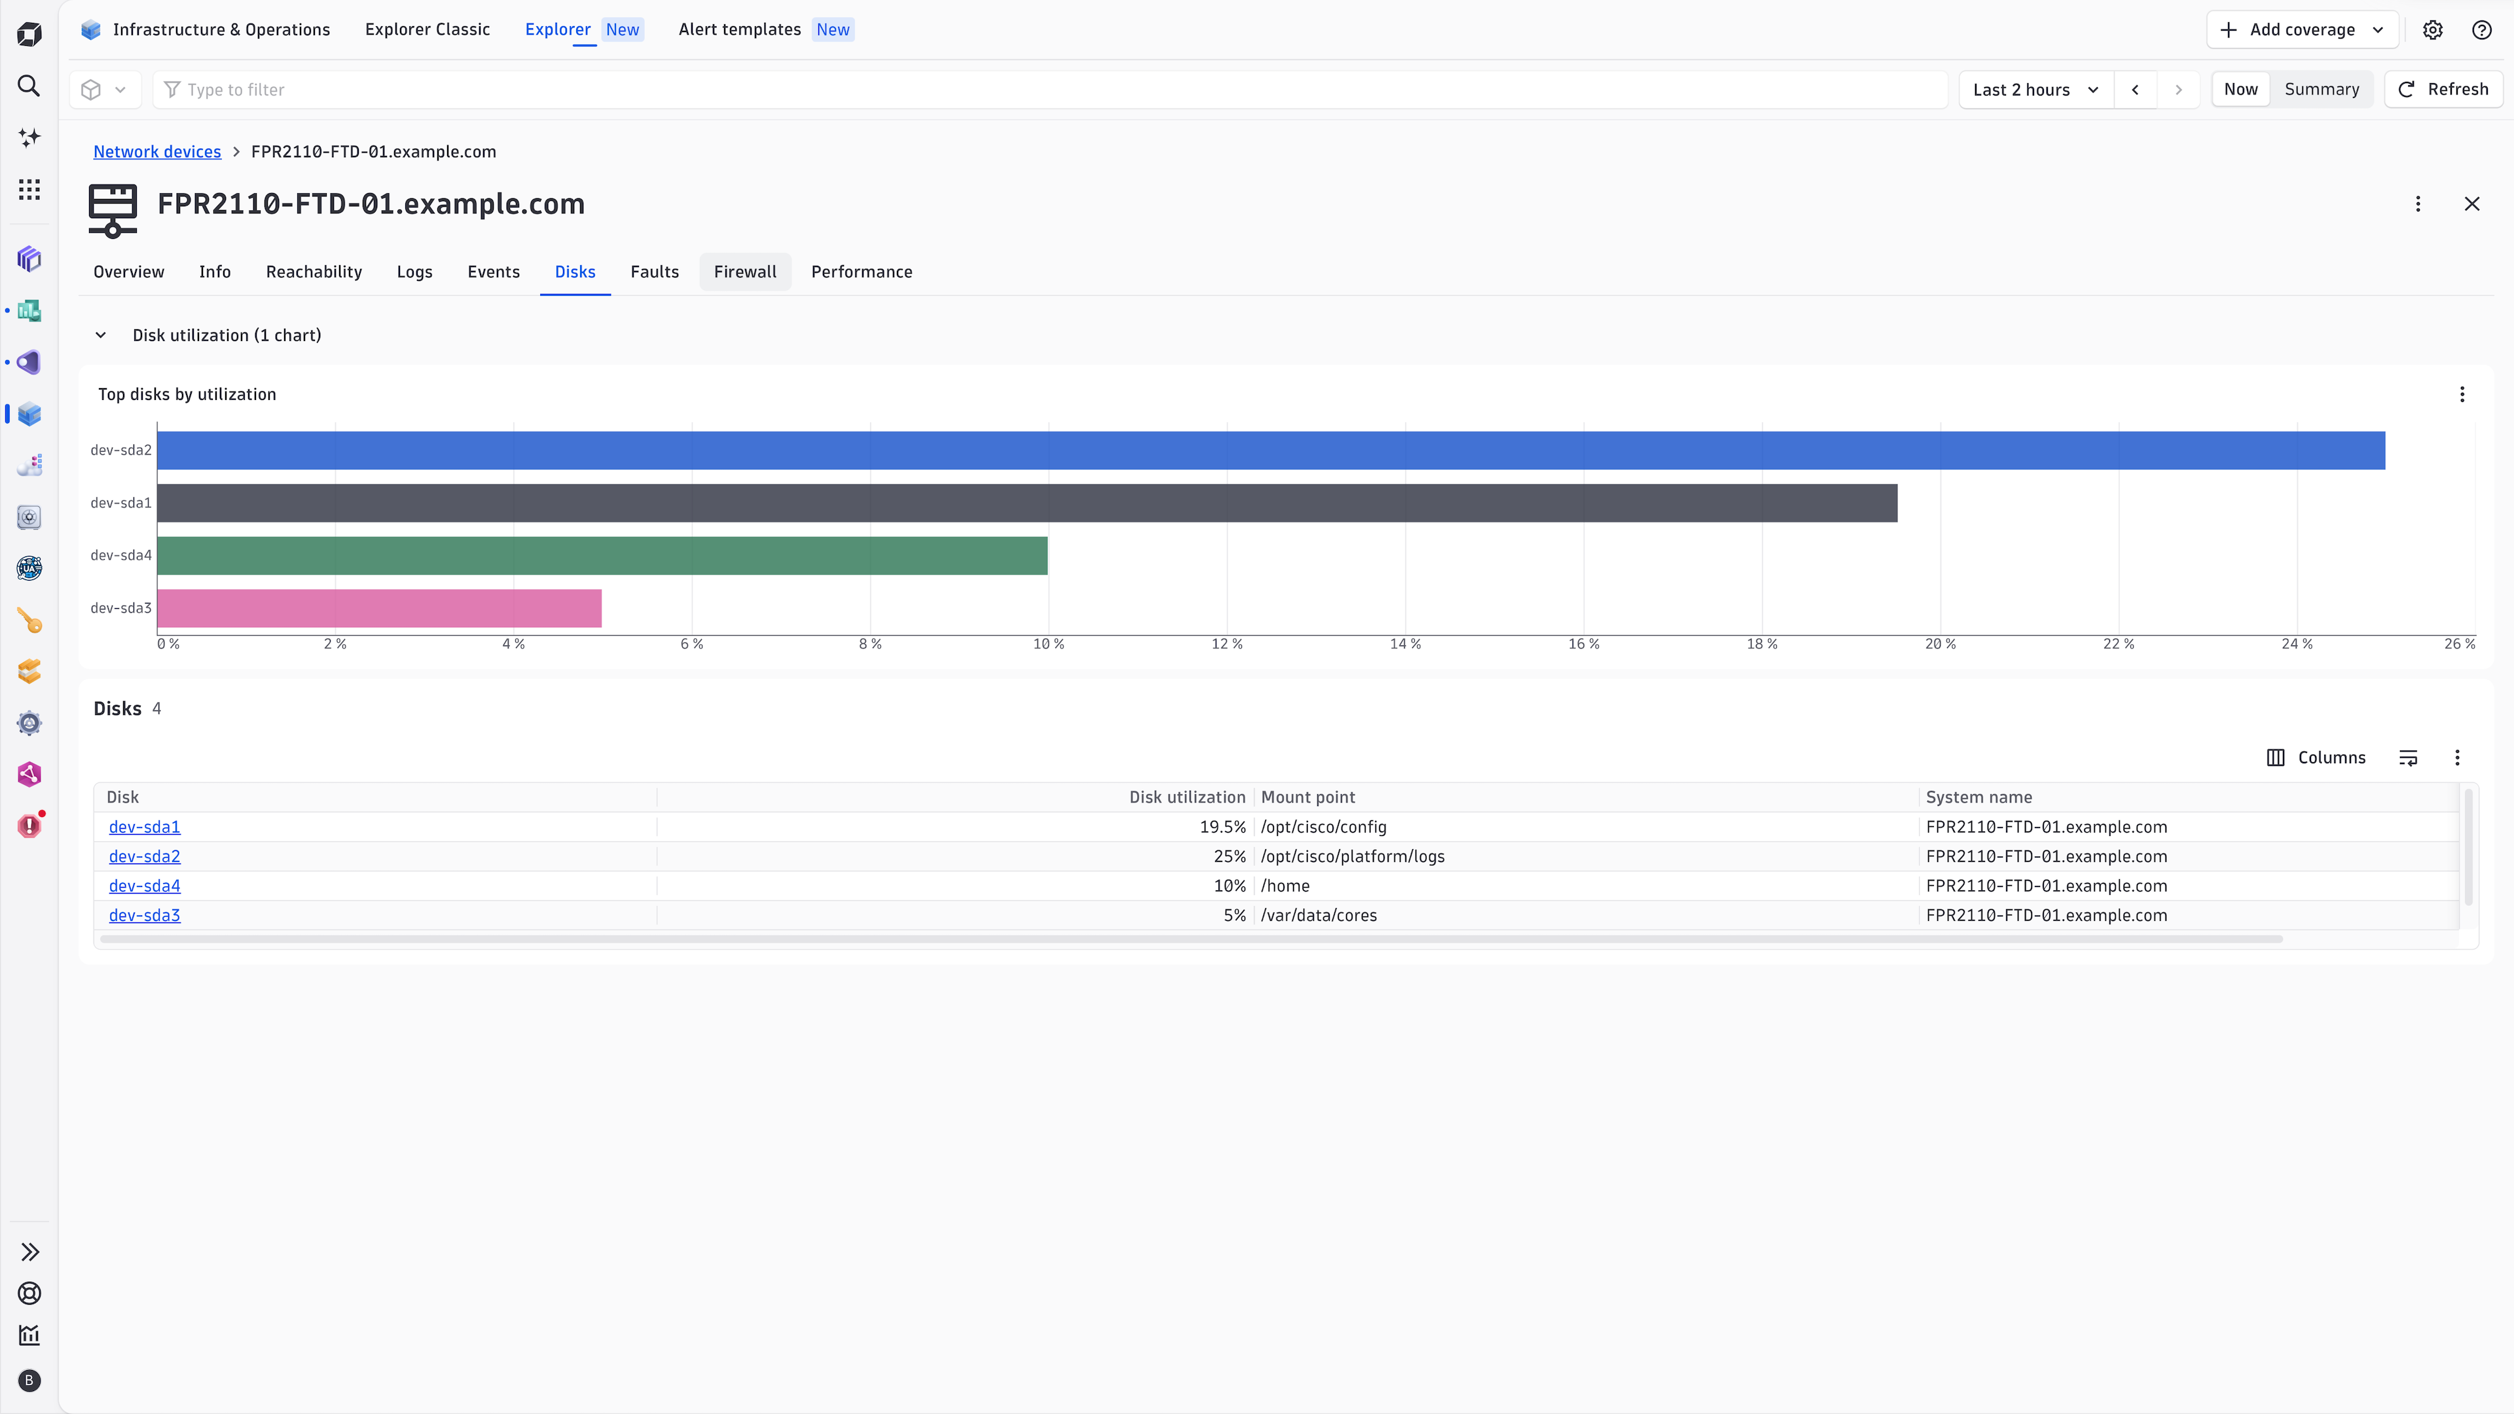Open the dev-sda3 disk link
Image resolution: width=2514 pixels, height=1414 pixels.
(x=145, y=915)
